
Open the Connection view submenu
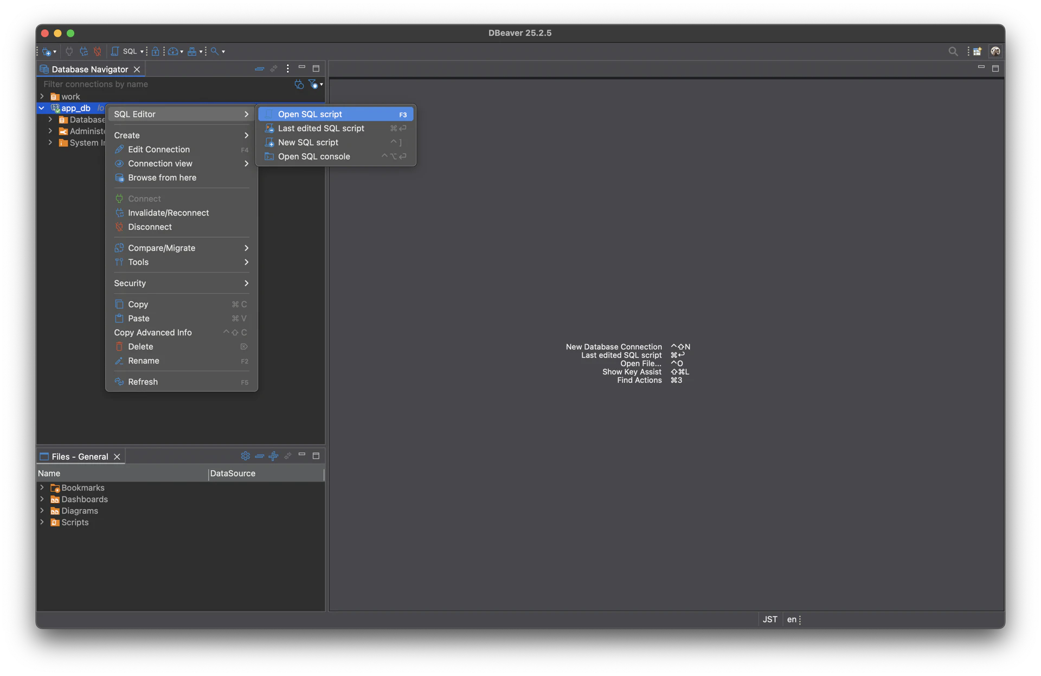182,164
